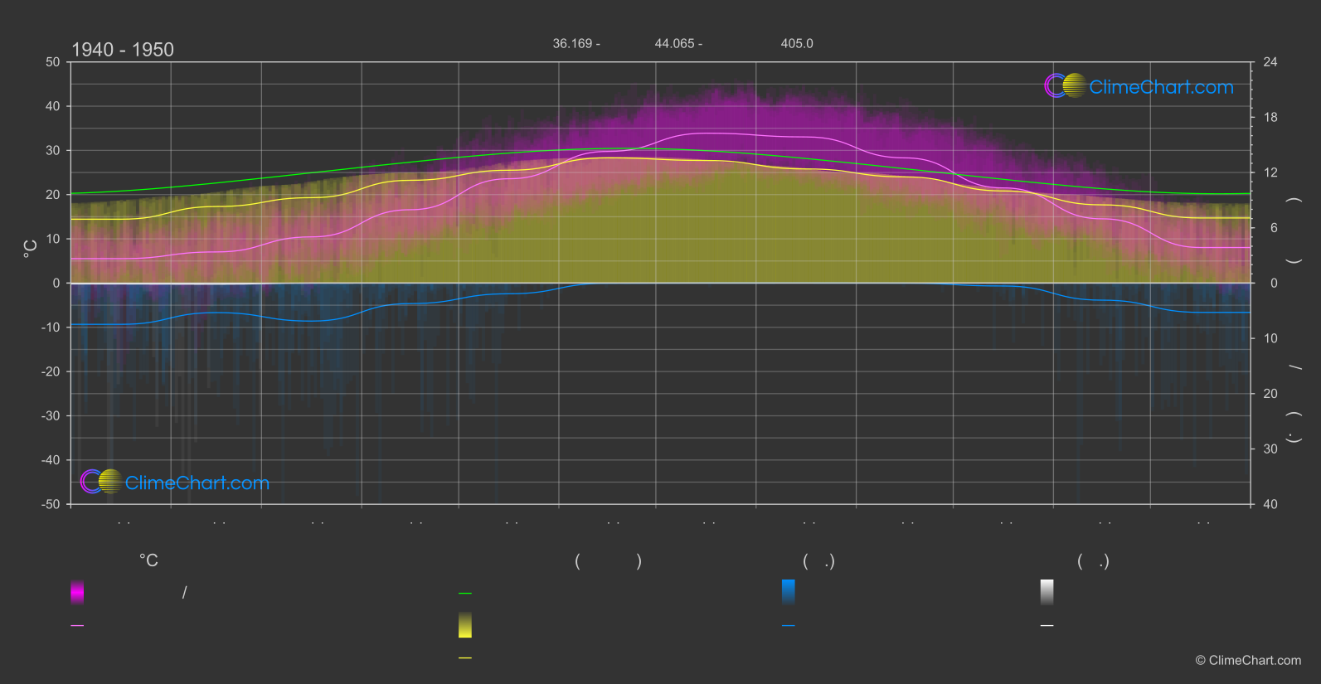Click the '1940 - 1950' chart title
This screenshot has height=684, width=1321.
(x=123, y=50)
